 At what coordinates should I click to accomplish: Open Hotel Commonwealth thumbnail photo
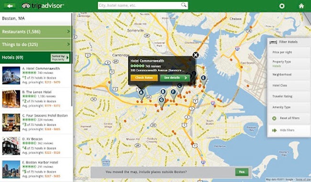coord(11,75)
